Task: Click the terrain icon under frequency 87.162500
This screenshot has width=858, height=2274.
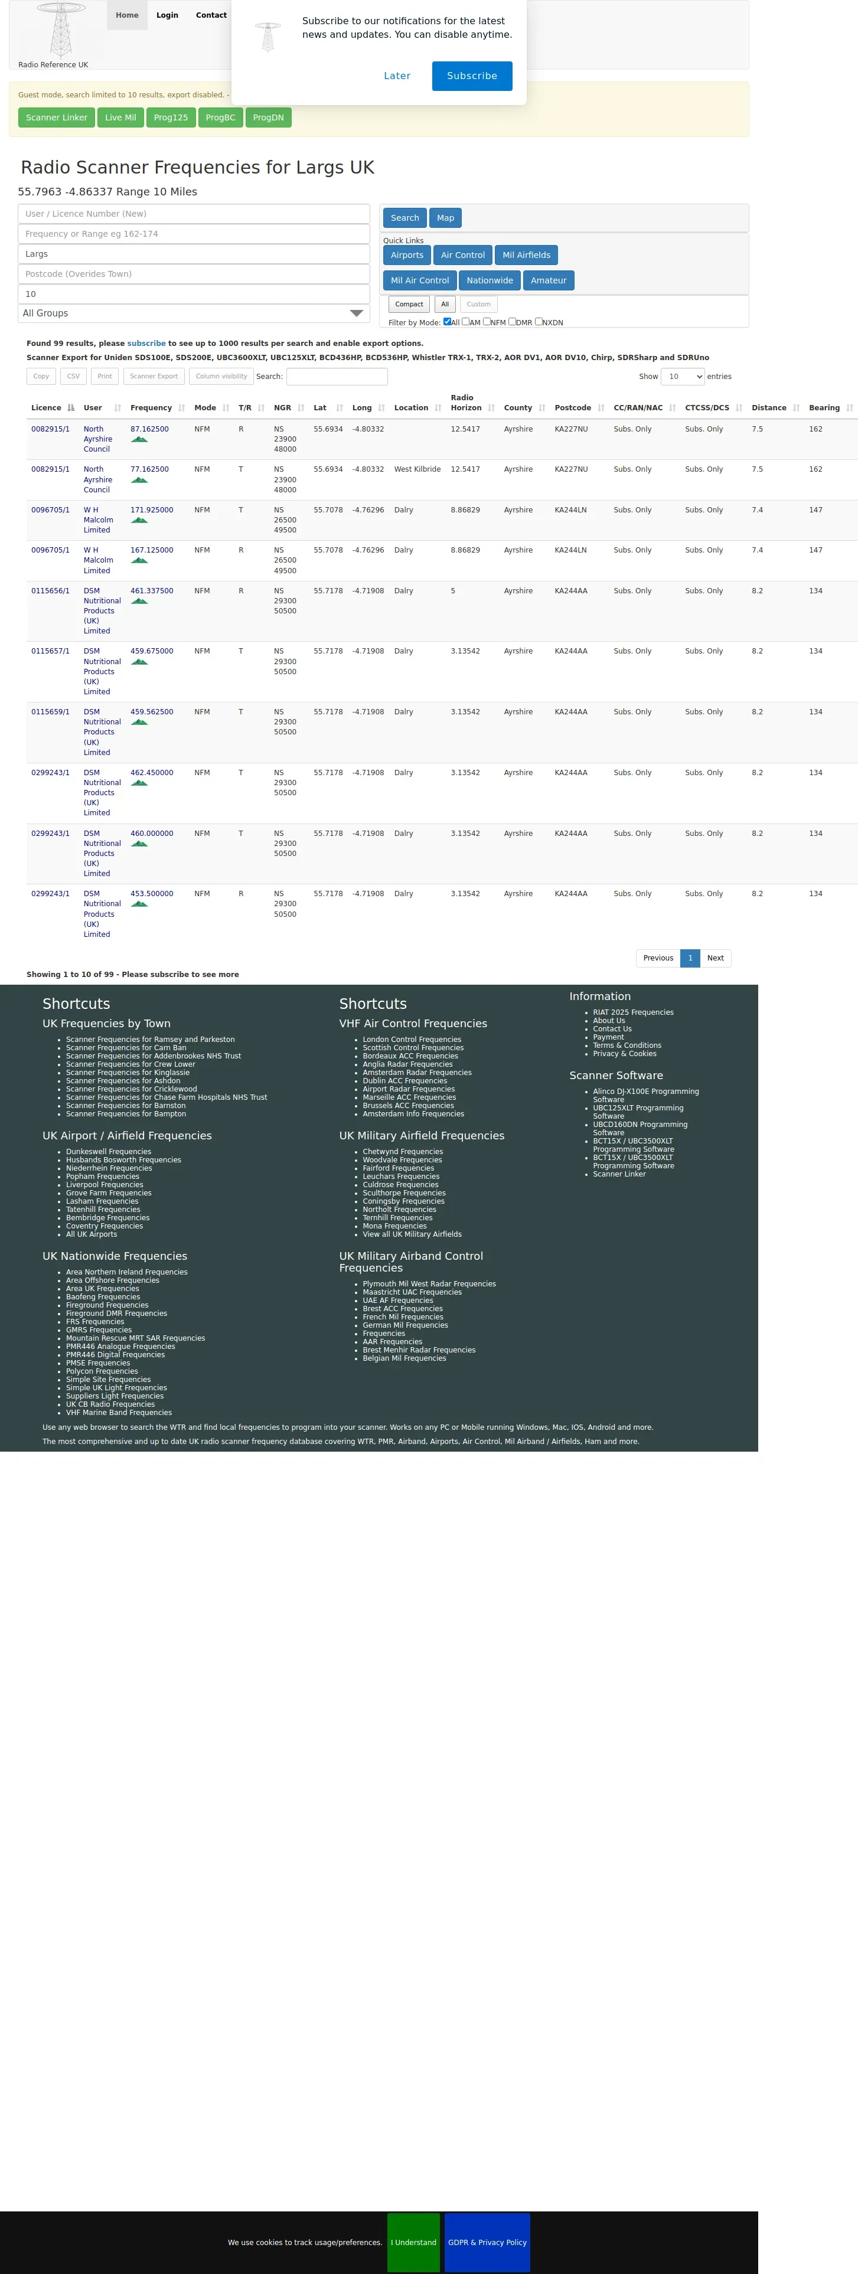Action: (x=139, y=439)
